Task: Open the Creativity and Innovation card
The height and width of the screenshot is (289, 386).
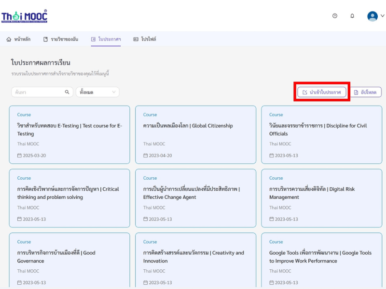Action: click(195, 260)
